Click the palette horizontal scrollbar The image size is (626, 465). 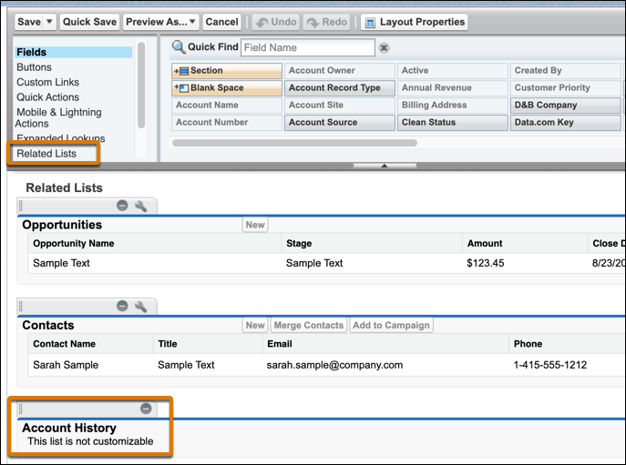(x=294, y=143)
